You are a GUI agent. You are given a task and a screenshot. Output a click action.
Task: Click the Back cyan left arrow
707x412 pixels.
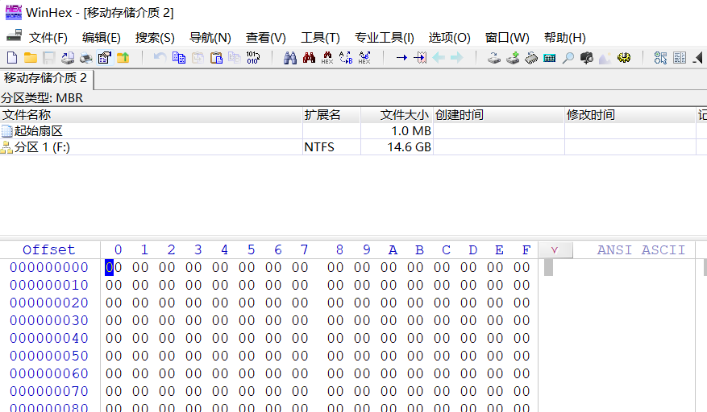click(x=439, y=58)
